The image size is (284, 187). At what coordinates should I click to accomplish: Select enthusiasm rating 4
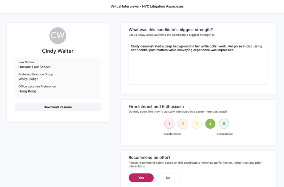coord(210,124)
